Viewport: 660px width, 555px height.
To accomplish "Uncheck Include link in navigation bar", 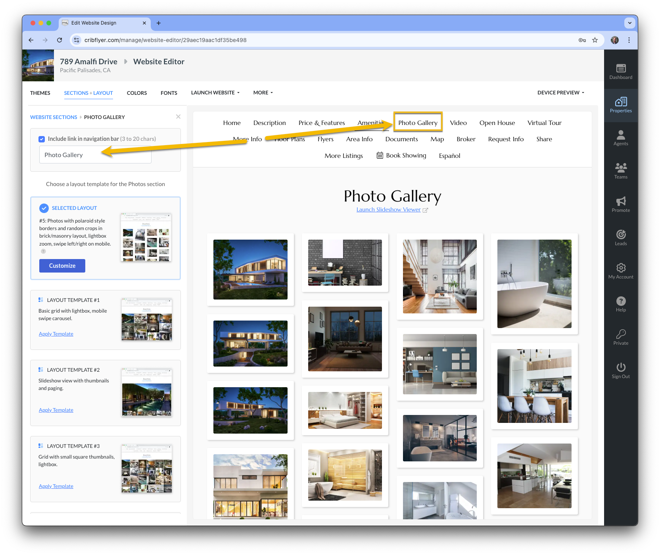I will coord(42,139).
